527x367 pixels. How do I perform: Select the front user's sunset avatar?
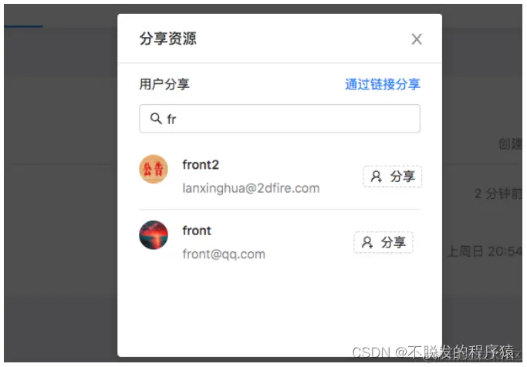click(x=154, y=235)
